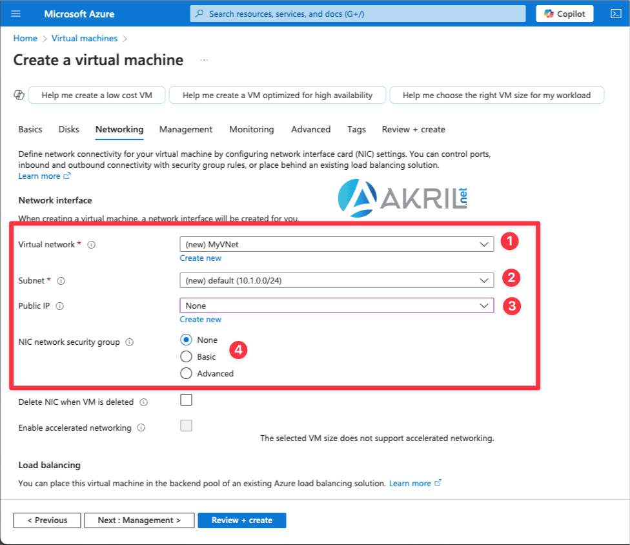Screen dimensions: 630x545
Task: Click the Home breadcrumb link
Action: tap(25, 38)
